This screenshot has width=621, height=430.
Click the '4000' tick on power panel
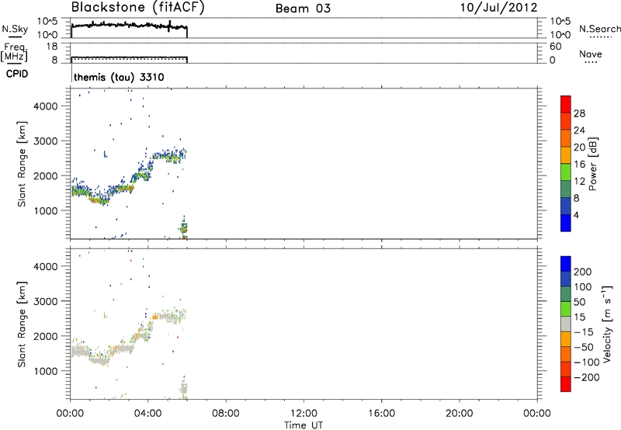coord(45,106)
